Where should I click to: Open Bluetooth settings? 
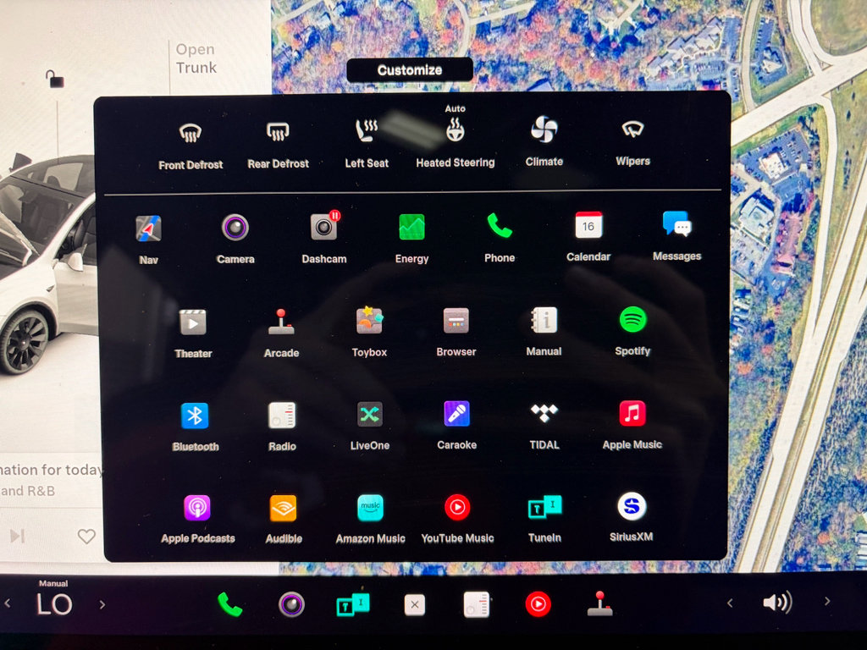[x=196, y=427]
